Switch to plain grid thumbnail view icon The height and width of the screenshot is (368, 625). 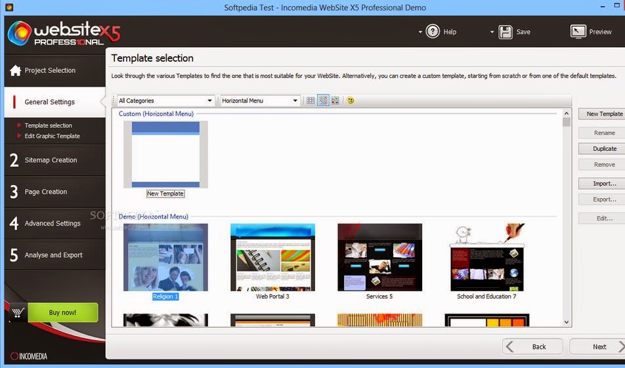pos(311,101)
